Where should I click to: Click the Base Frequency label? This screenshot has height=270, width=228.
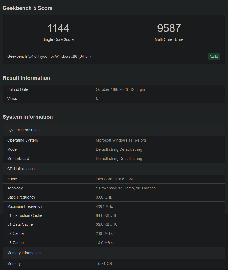(x=21, y=197)
